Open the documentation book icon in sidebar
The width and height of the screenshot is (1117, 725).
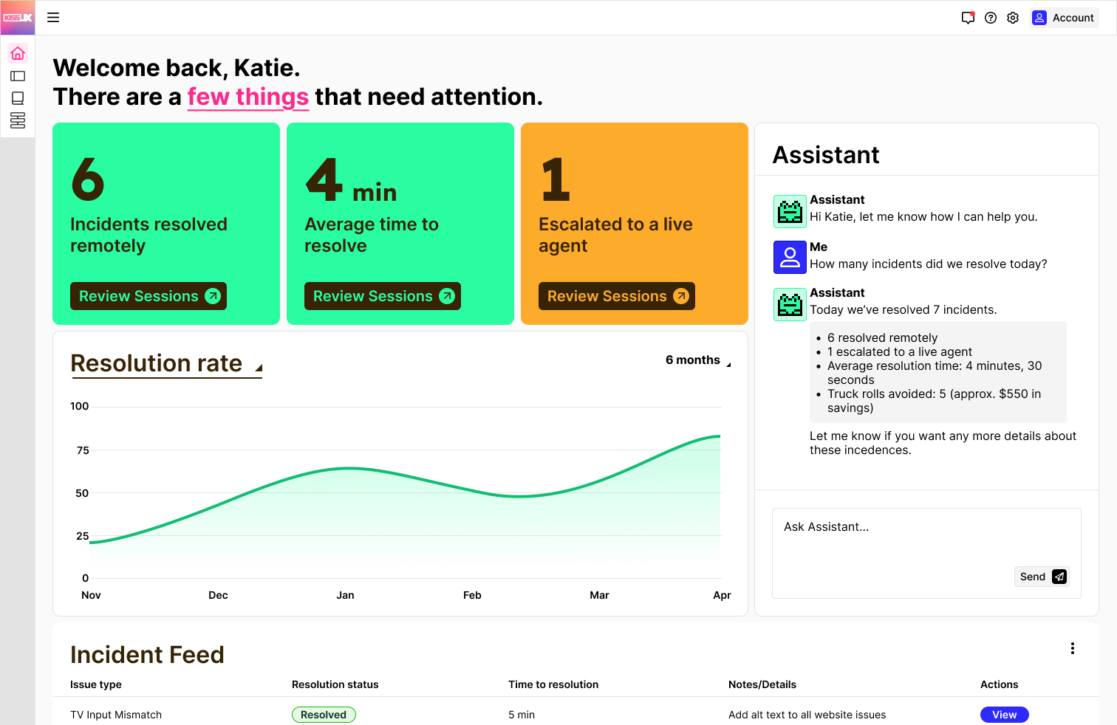coord(17,97)
